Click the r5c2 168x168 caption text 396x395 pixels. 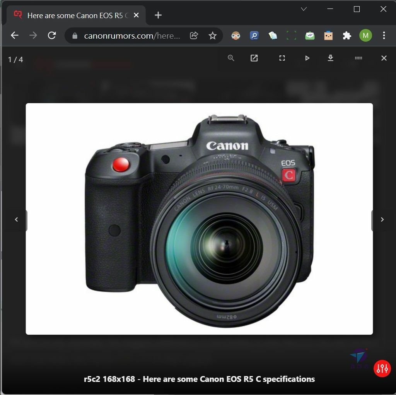click(199, 379)
